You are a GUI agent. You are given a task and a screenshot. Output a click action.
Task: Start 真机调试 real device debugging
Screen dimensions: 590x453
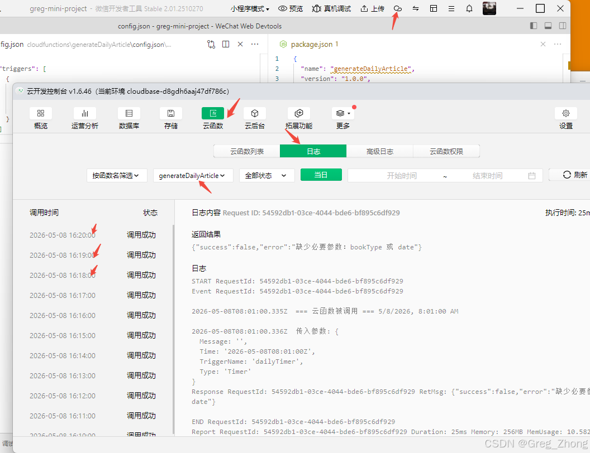pos(331,8)
